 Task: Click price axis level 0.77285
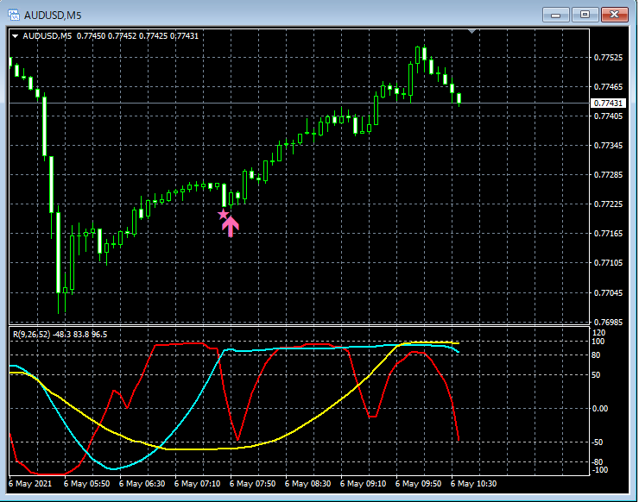point(608,174)
